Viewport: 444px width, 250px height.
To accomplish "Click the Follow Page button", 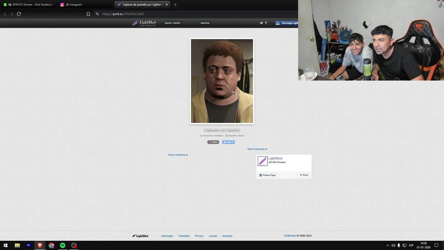I will pos(267,175).
